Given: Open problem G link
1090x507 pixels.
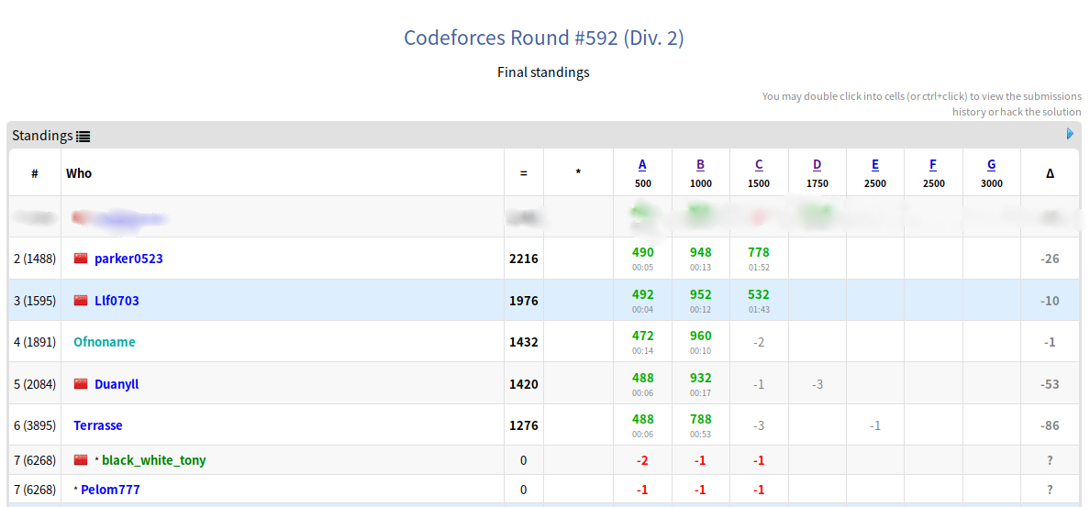Looking at the screenshot, I should click(991, 165).
